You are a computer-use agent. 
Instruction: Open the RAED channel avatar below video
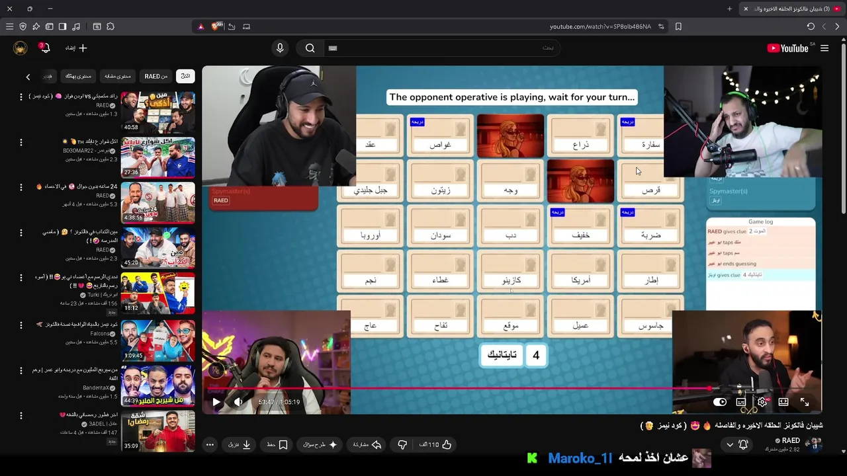(x=813, y=444)
